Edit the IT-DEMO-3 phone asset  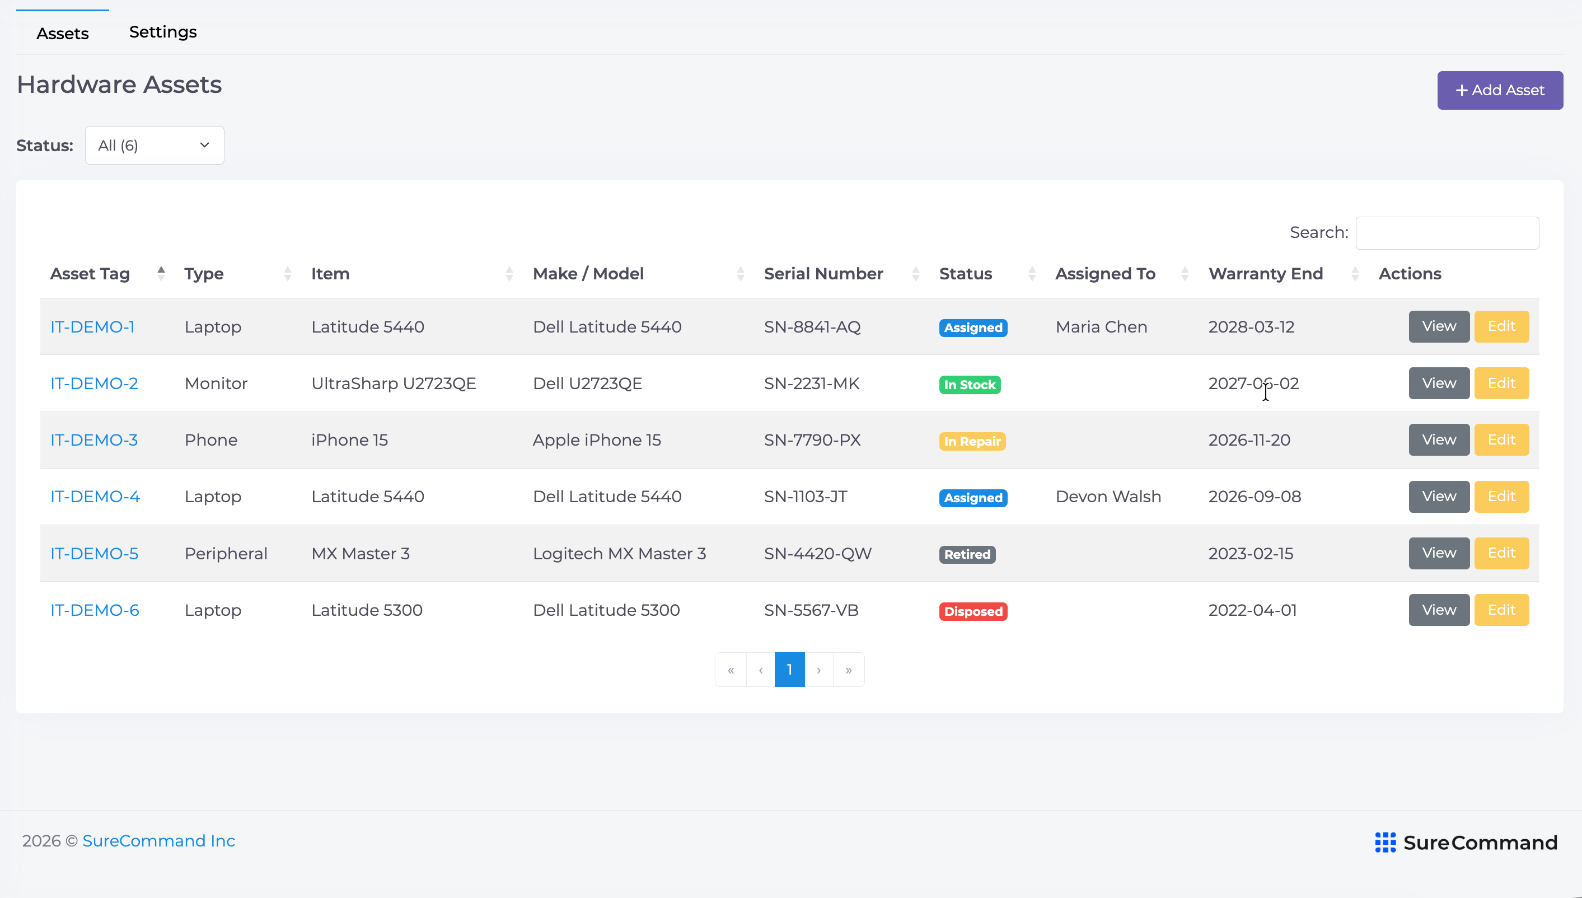pos(1501,439)
